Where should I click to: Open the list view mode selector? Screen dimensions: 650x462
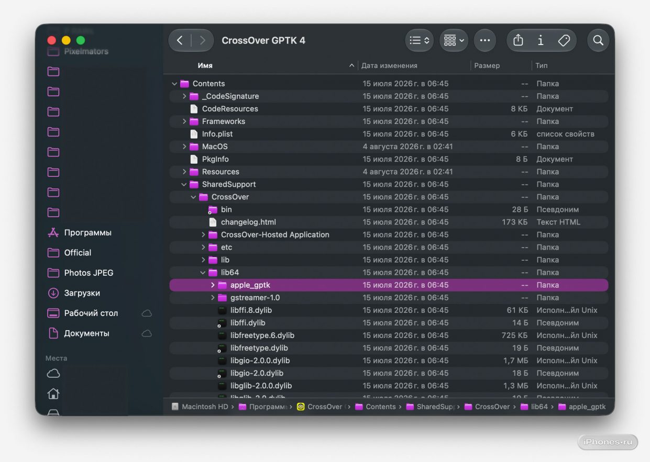point(420,40)
